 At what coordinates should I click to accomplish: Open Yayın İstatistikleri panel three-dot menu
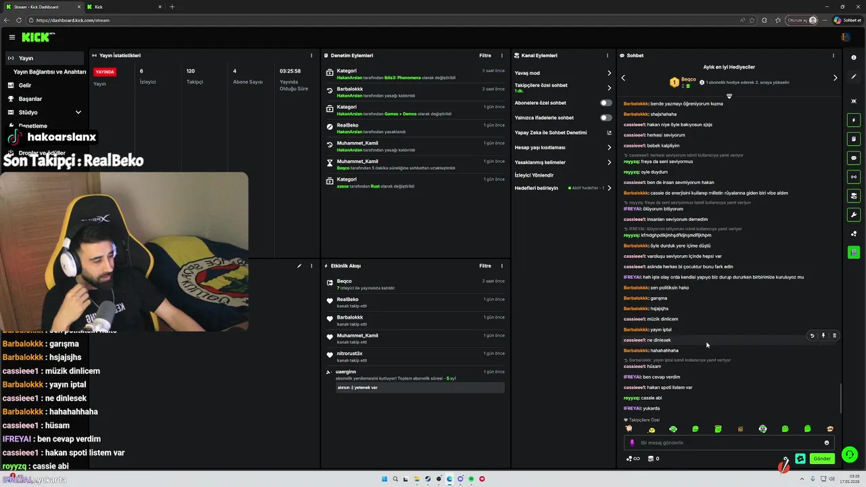311,55
